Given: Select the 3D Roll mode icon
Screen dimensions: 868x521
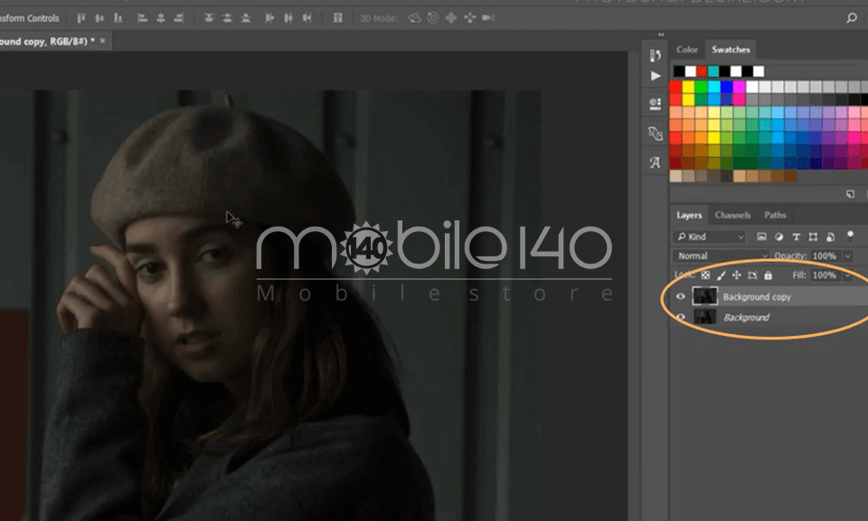Looking at the screenshot, I should point(433,18).
